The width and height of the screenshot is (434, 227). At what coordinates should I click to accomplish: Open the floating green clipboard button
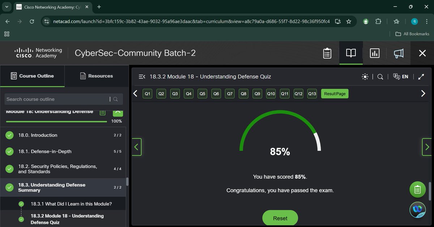(x=417, y=189)
